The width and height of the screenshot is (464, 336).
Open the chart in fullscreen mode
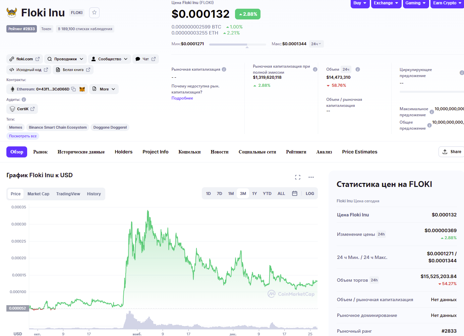[x=298, y=177]
